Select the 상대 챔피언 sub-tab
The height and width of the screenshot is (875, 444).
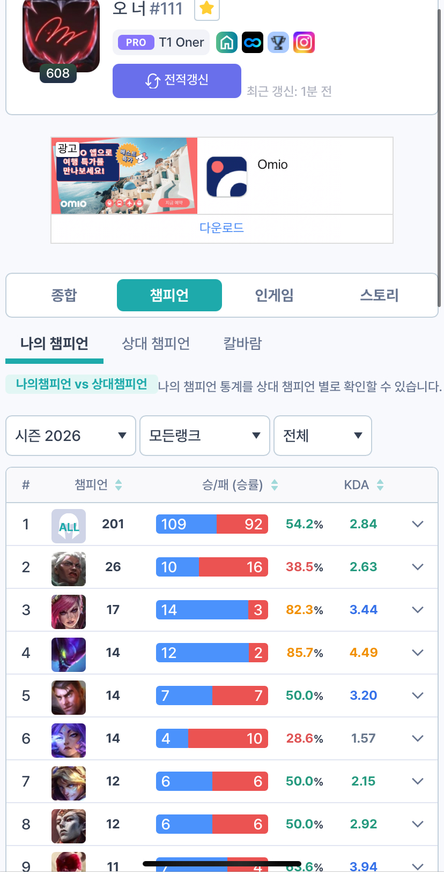[x=156, y=343]
